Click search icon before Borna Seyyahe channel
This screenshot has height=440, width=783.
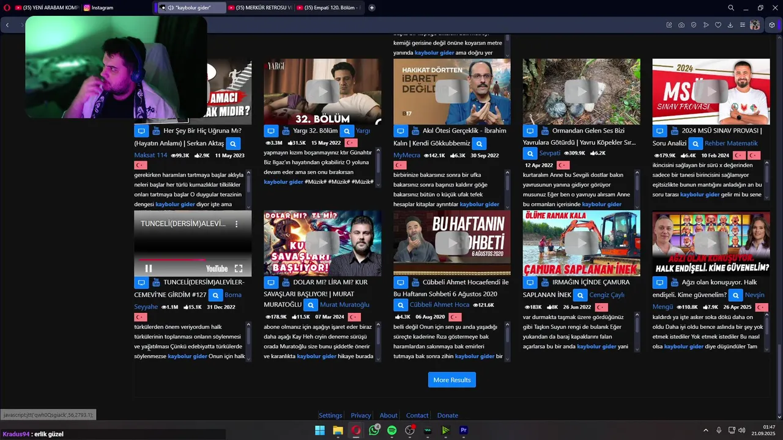pos(215,295)
